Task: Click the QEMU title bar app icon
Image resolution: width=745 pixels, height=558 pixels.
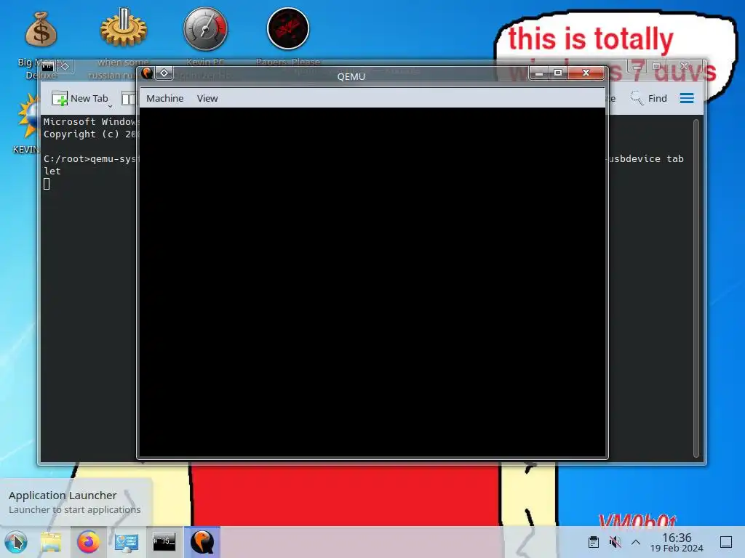Action: tap(147, 73)
